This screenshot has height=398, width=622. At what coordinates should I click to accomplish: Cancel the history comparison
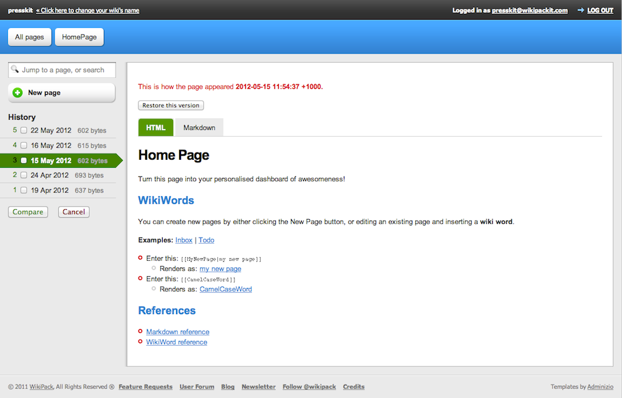click(73, 212)
